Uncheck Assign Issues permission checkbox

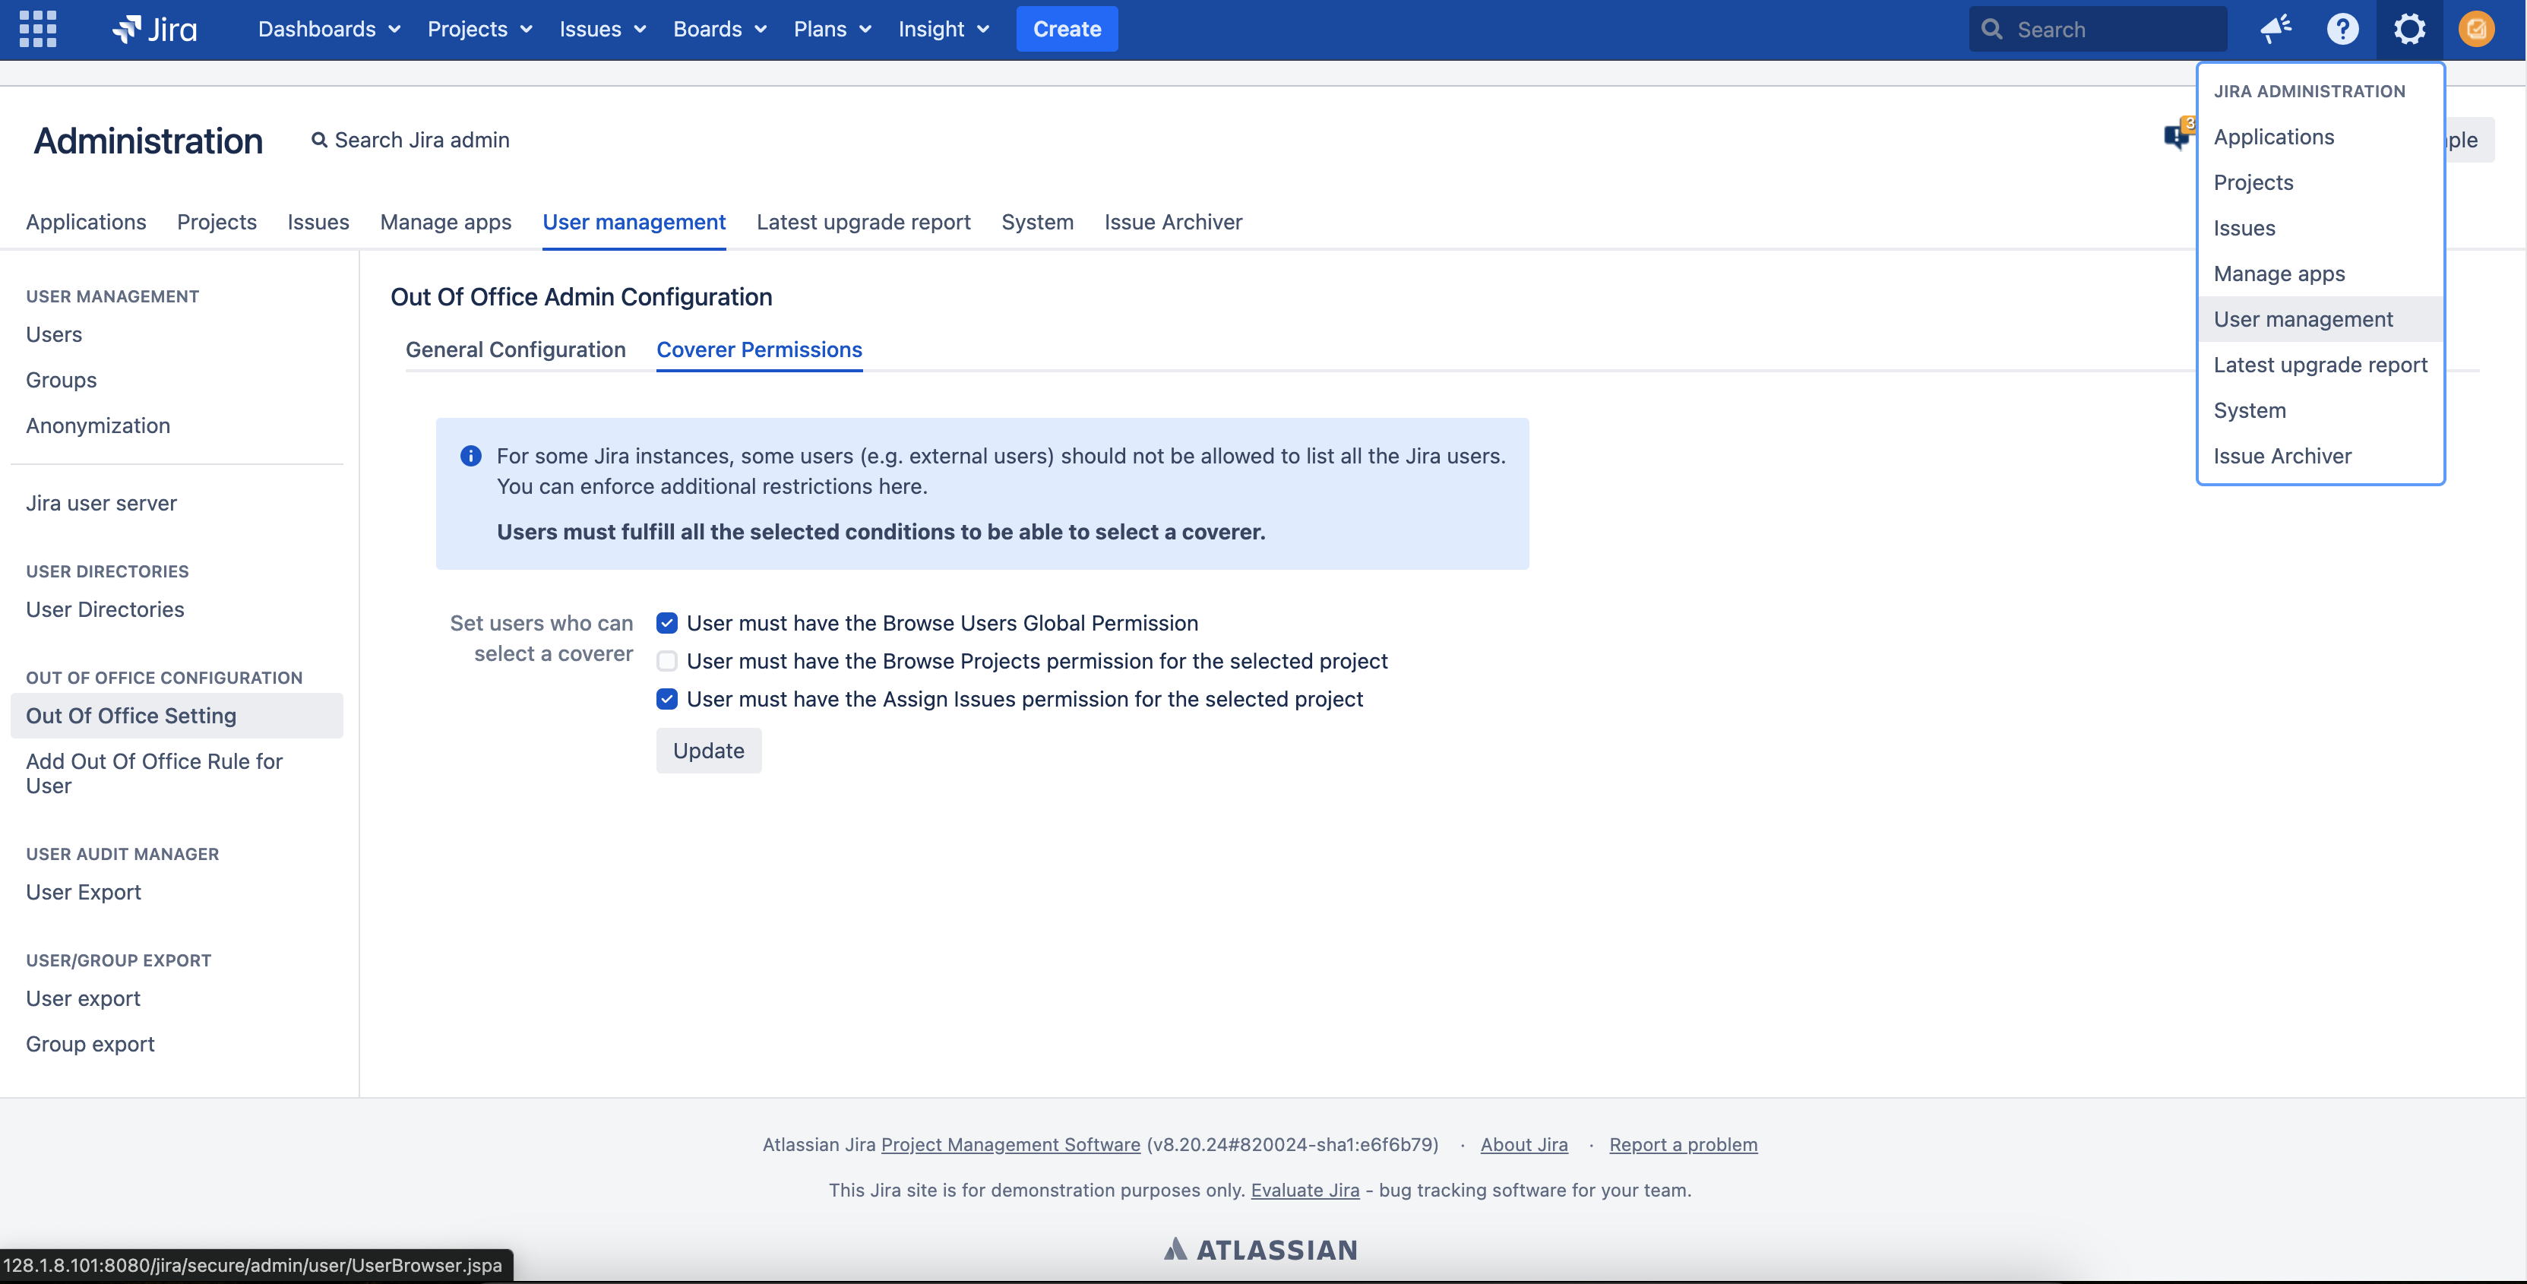coord(667,700)
